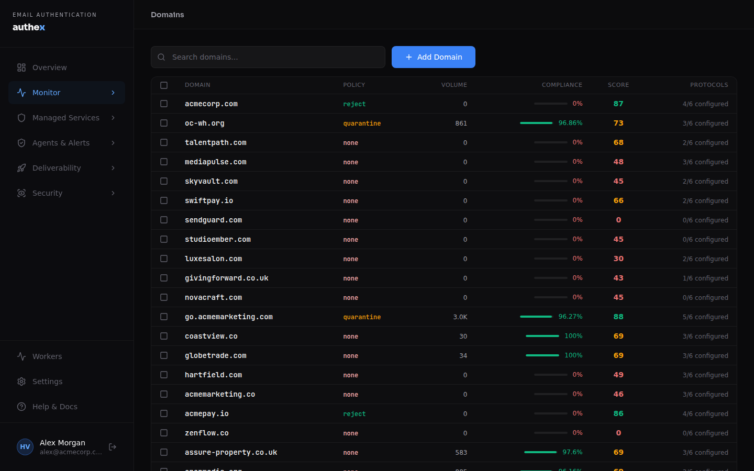Screen dimensions: 754x471
Task: Open the assure-property.co.uk domain
Action: (231, 452)
